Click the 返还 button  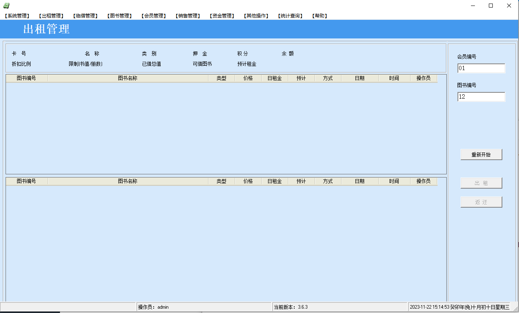tap(481, 202)
